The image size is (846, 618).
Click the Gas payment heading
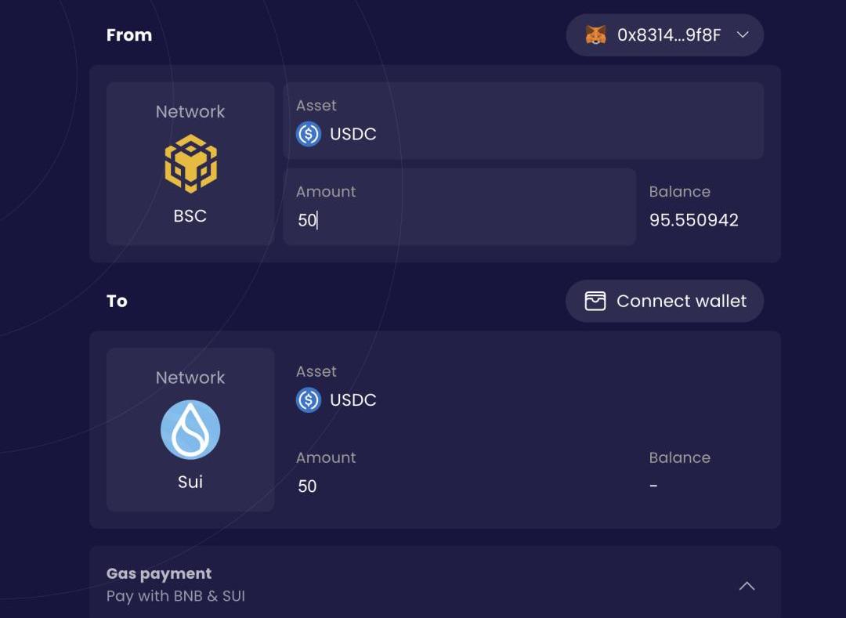(x=159, y=573)
